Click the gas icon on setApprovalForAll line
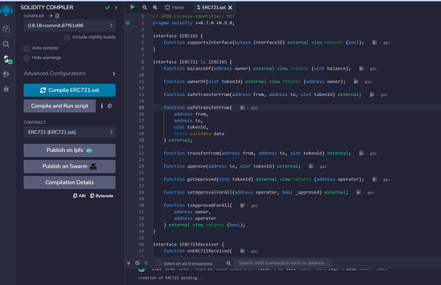Screen dimensions: 441x285 359,193
